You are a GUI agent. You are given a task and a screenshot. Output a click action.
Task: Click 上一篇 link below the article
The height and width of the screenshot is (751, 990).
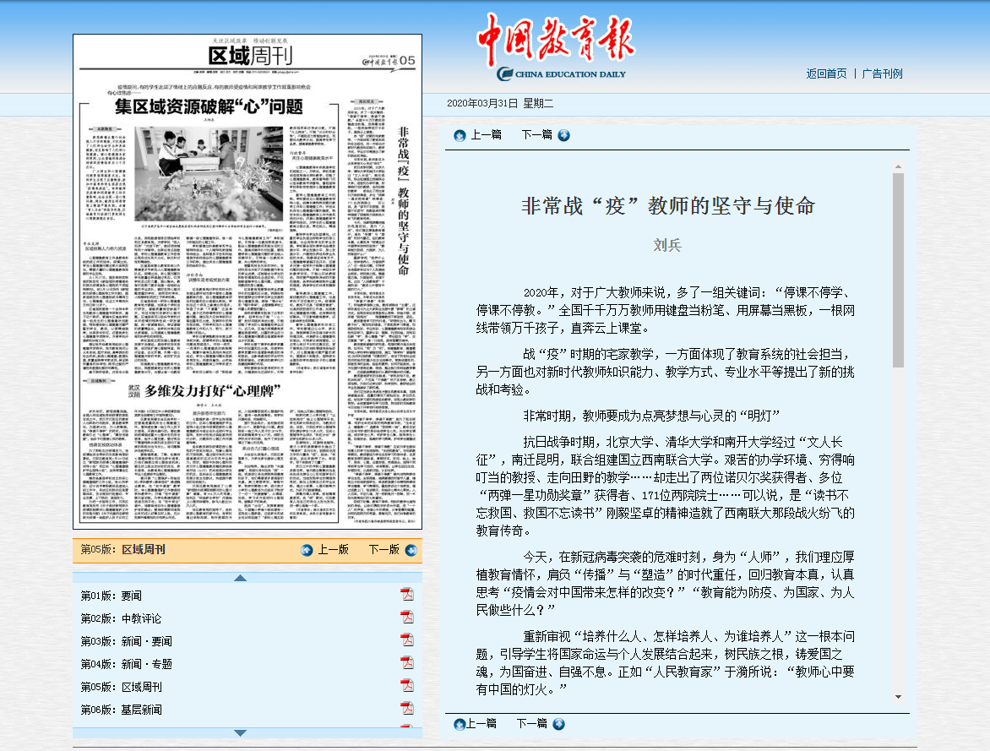pos(481,723)
